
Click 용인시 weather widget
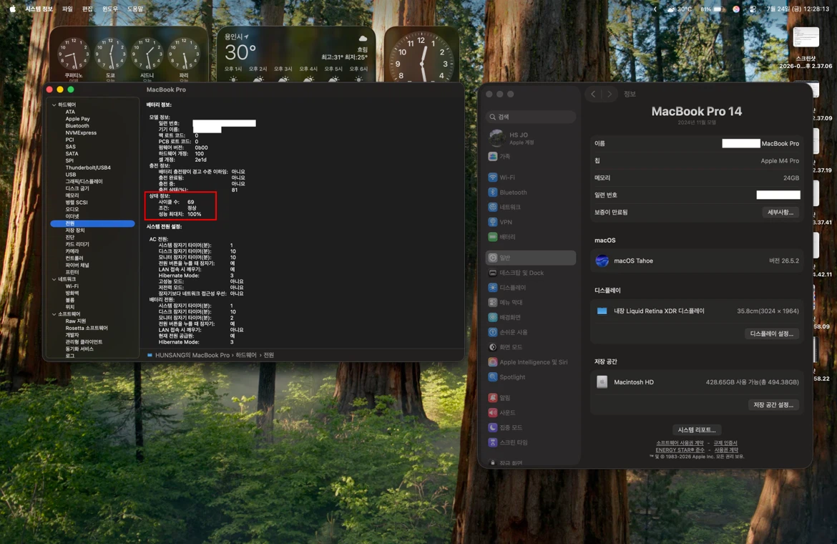point(295,54)
